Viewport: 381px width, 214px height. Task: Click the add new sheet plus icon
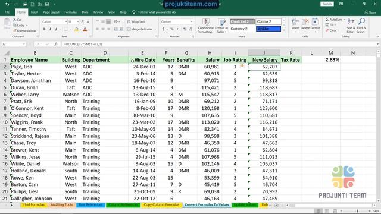pyautogui.click(x=276, y=205)
